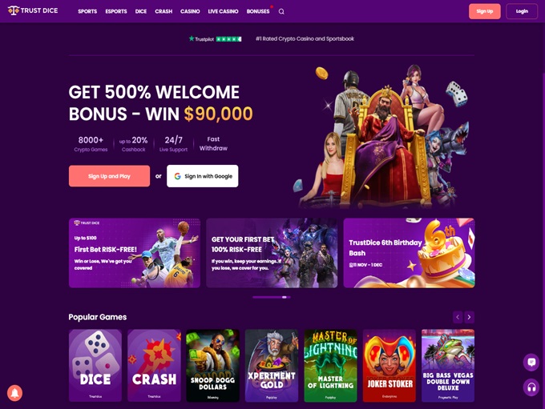Sign in with Google button

click(x=202, y=176)
